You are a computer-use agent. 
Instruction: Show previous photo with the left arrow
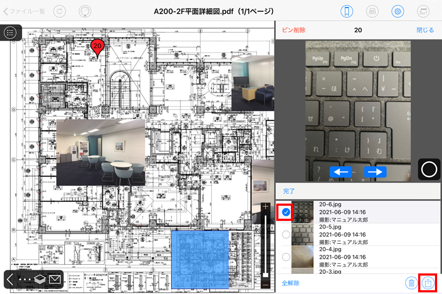pos(341,172)
